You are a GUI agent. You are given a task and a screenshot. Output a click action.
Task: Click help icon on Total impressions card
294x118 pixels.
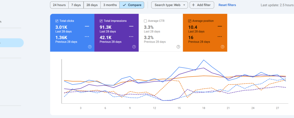[x=134, y=47]
